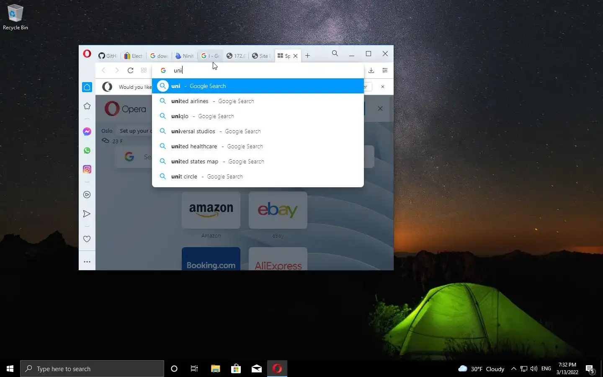Viewport: 603px width, 377px height.
Task: Click the Opera taskbar button
Action: [277, 369]
